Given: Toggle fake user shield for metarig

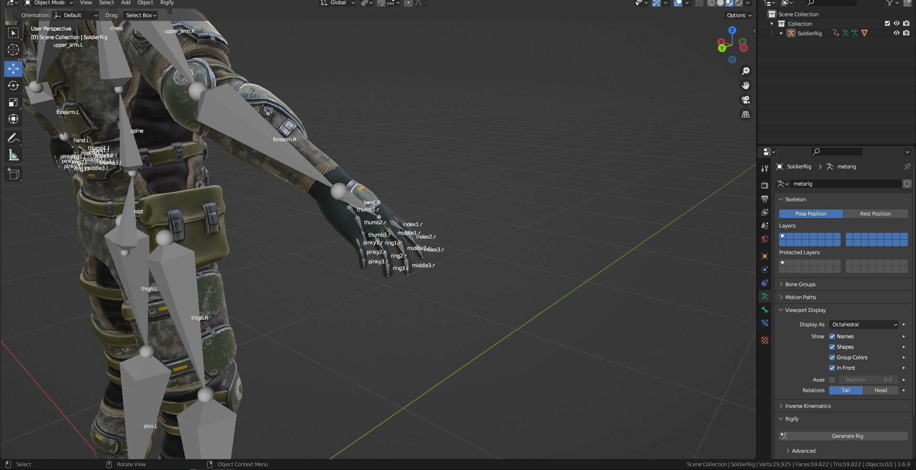Looking at the screenshot, I should (x=907, y=184).
